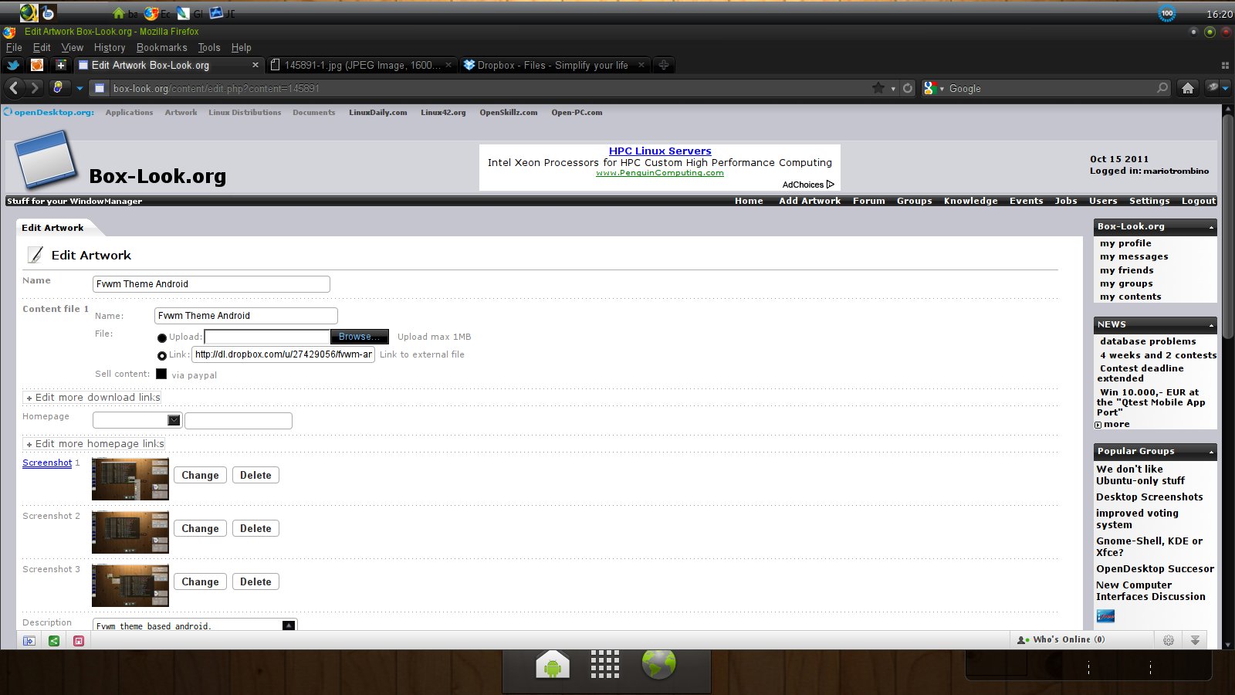Open the pinned Google Plus tab
Viewport: 1235px width, 695px height.
[x=60, y=65]
